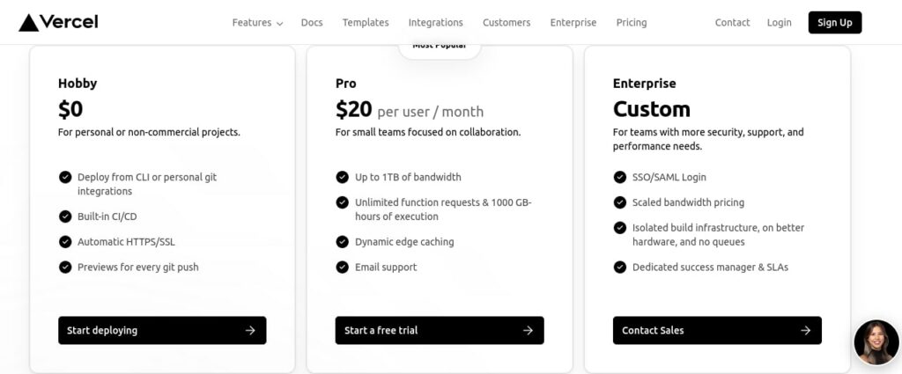902x374 pixels.
Task: Click the checkmark icon beside Built-in CI/CD
Action: (x=65, y=216)
